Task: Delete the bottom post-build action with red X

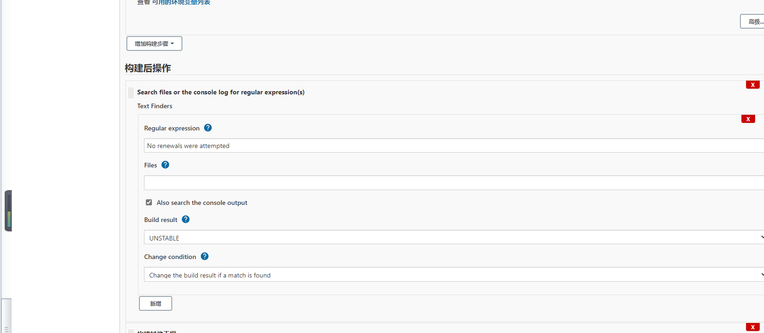Action: (752, 327)
